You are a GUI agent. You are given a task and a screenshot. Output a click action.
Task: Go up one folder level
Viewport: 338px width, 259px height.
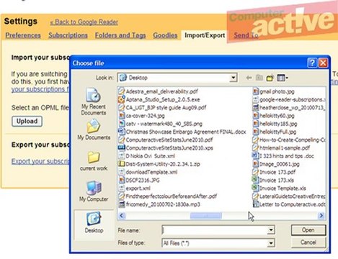[x=259, y=78]
